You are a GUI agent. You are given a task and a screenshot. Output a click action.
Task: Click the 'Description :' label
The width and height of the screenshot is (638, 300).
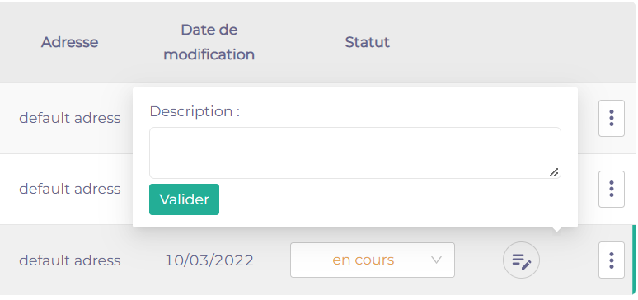pyautogui.click(x=195, y=111)
